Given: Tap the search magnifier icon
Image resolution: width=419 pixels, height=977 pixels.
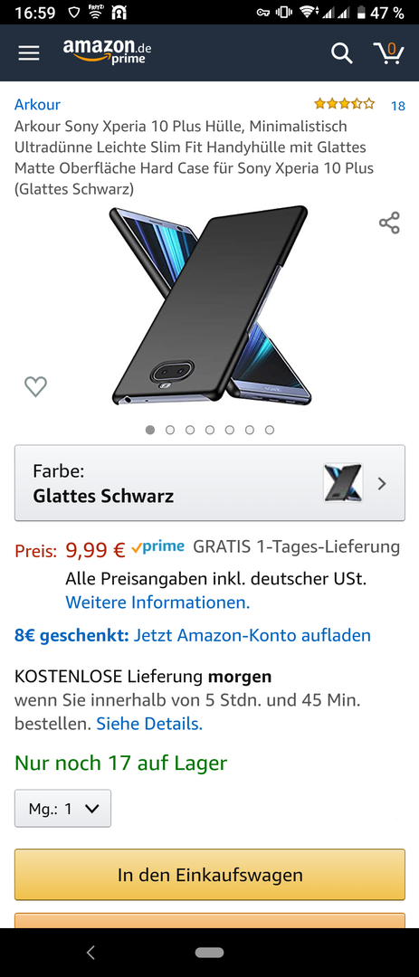Looking at the screenshot, I should (x=341, y=53).
